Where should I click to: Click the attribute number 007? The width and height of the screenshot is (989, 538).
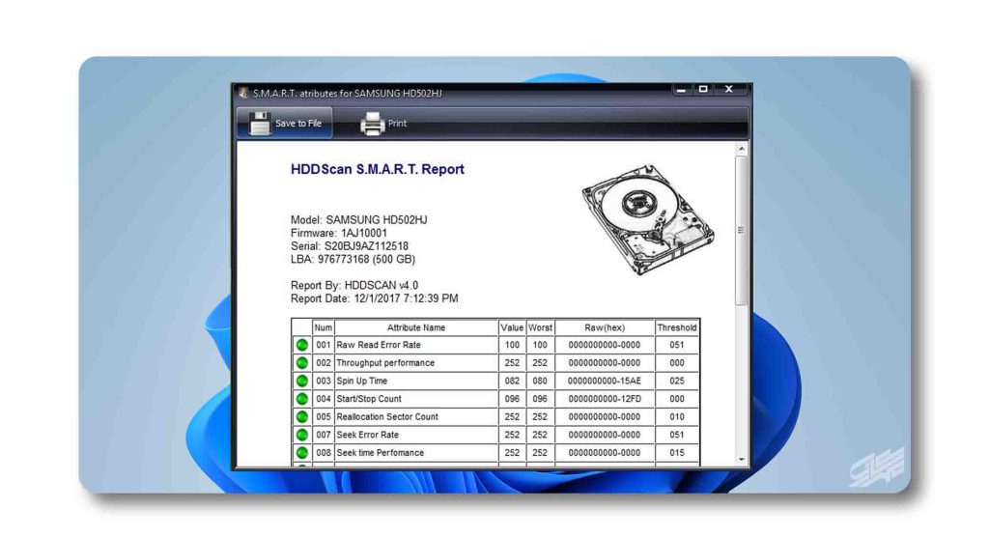(x=323, y=435)
